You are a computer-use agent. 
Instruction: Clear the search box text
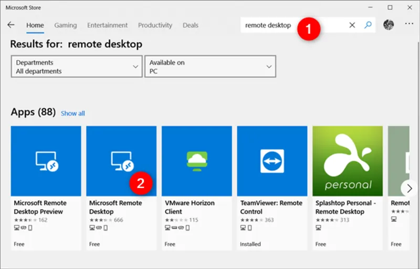pyautogui.click(x=352, y=25)
